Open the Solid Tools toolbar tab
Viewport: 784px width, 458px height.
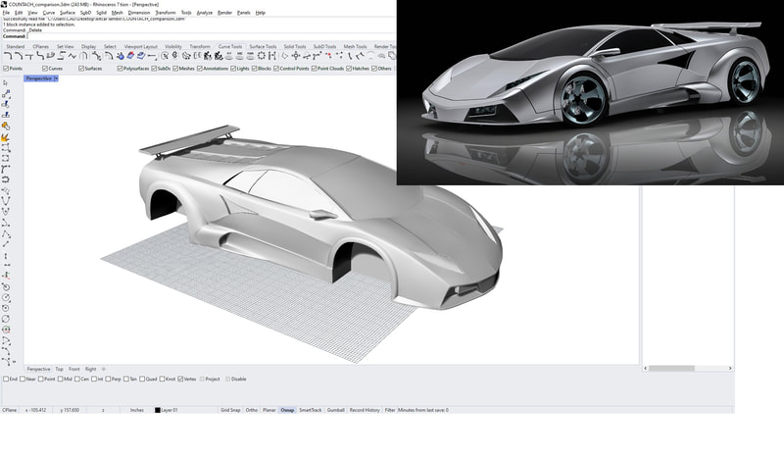(x=296, y=46)
